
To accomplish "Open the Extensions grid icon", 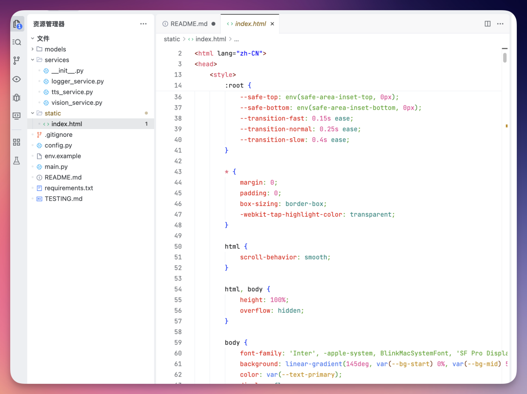I will [17, 142].
